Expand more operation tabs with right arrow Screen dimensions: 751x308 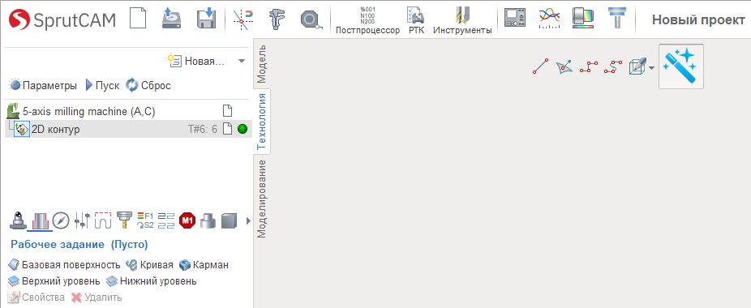point(248,220)
